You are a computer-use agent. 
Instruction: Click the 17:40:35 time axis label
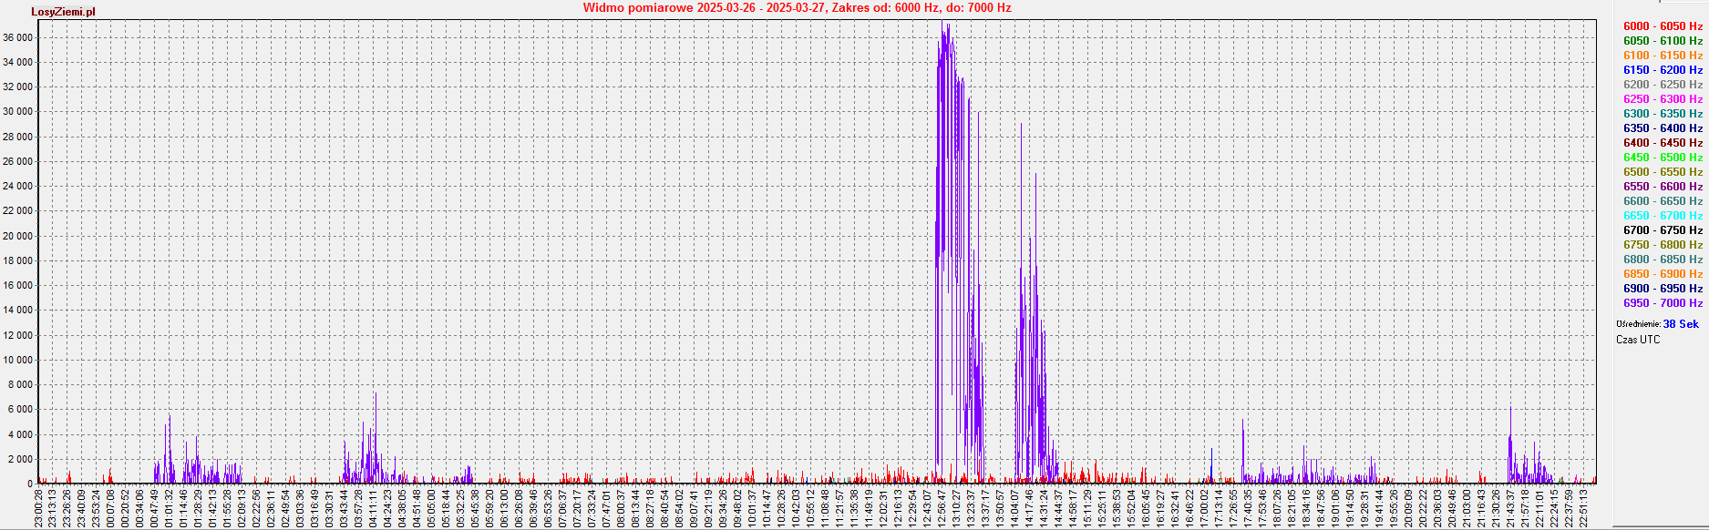pyautogui.click(x=1248, y=508)
